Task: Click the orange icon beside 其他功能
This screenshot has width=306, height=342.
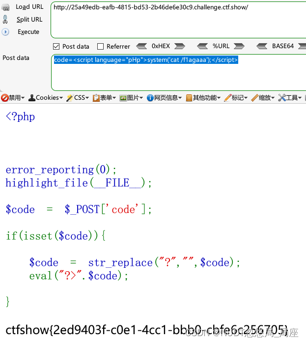Action: [x=189, y=98]
